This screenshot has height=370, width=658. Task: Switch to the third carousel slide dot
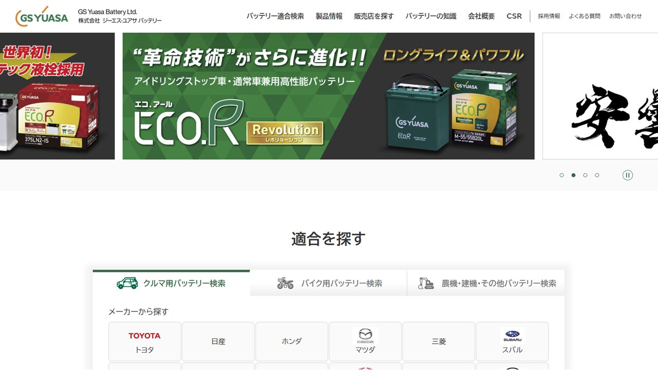click(x=585, y=175)
